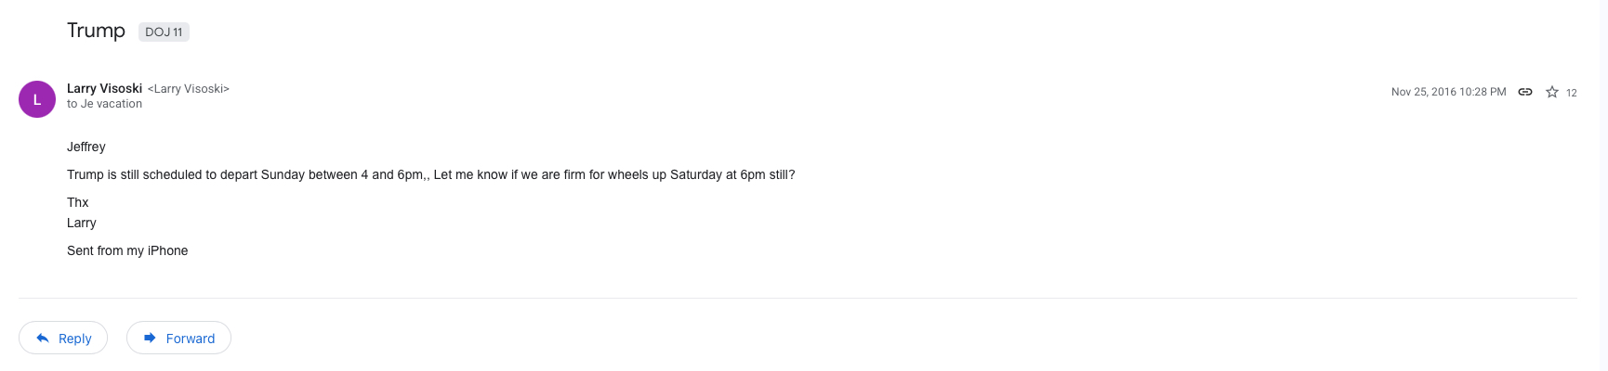The width and height of the screenshot is (1608, 371).
Task: Click the email subject title 'Trump'
Action: [96, 31]
